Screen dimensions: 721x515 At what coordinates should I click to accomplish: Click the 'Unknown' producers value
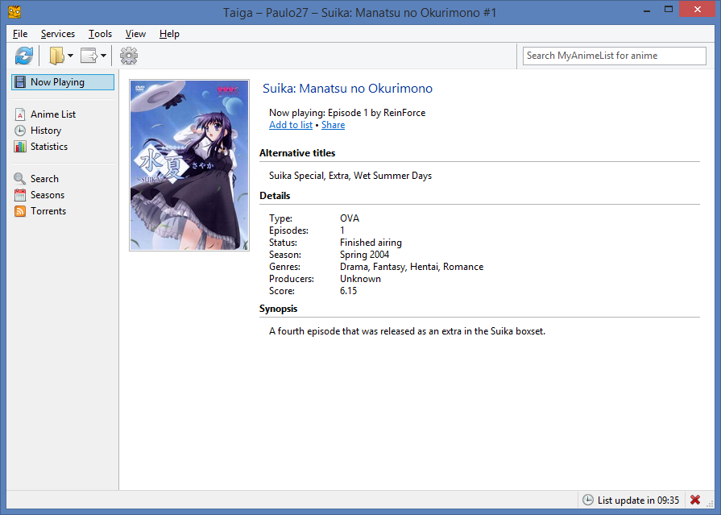[x=361, y=279]
